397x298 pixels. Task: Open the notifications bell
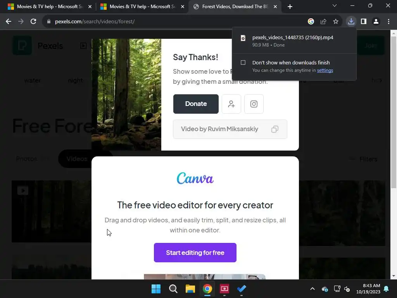pos(387,289)
